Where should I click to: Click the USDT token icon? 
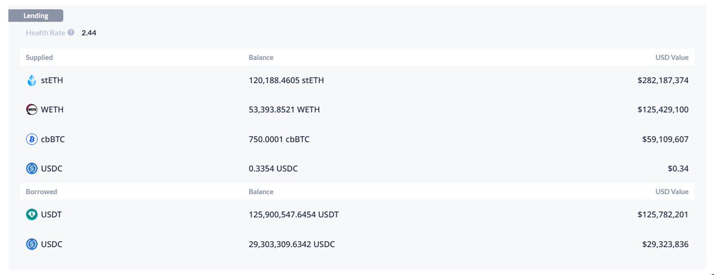pyautogui.click(x=32, y=214)
